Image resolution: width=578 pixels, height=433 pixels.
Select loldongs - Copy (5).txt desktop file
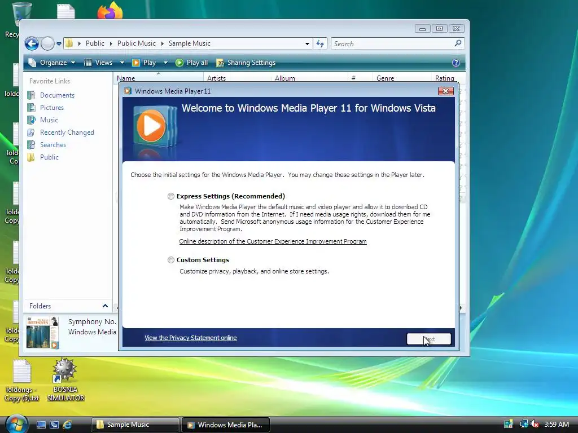[22, 380]
